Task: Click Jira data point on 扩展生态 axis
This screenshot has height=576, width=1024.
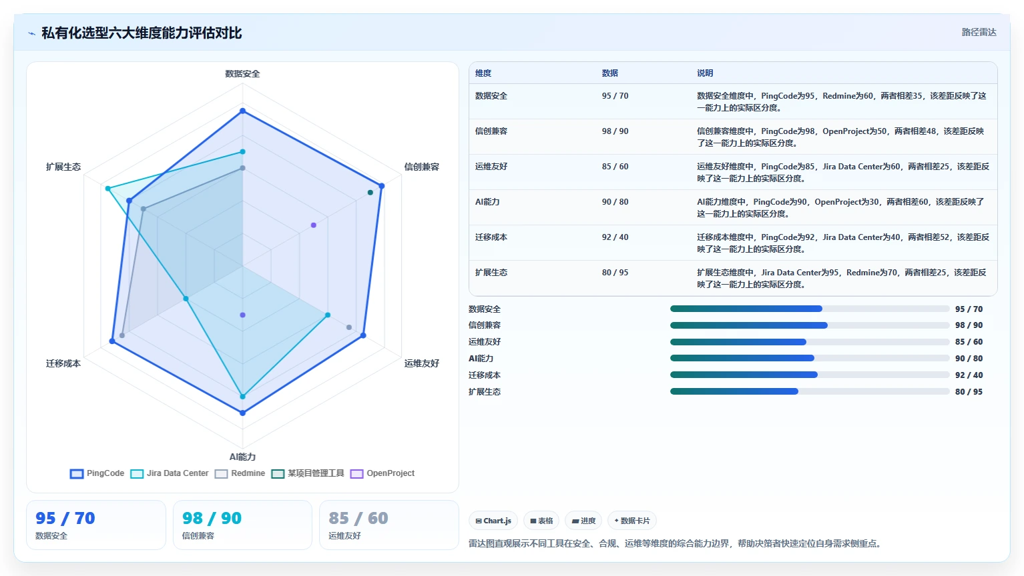Action: pos(107,189)
